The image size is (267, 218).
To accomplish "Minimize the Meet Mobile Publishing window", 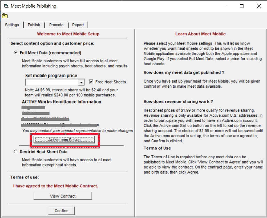I will [225, 6].
